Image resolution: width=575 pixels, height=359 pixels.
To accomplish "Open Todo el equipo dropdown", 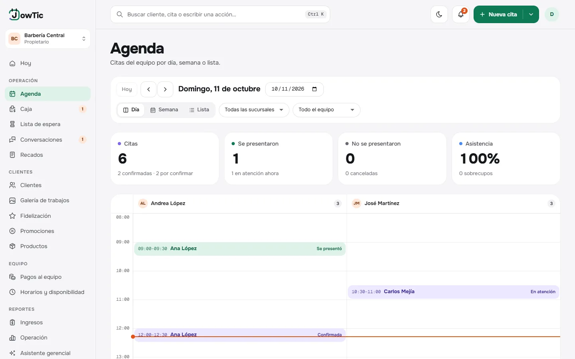I will coord(327,110).
